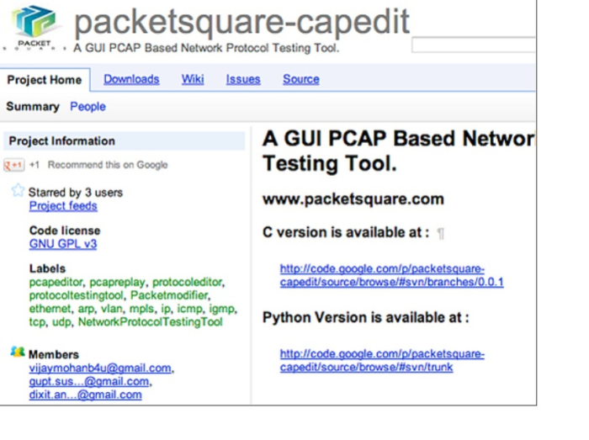Screen dimensions: 589x440
Task: Click the udp label
Action: (x=61, y=322)
